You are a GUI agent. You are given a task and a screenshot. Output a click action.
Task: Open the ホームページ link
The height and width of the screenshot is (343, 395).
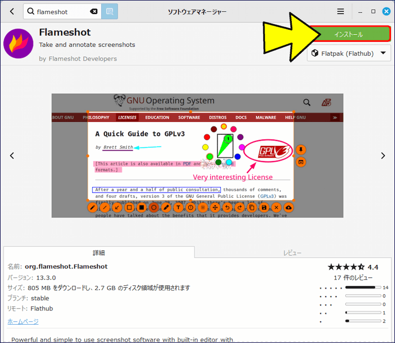(x=23, y=321)
